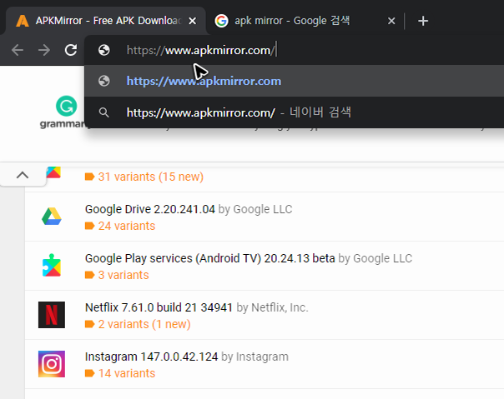Screen dimensions: 504x399
Task: Close the apk mirror Google 검색 tab
Action: tap(391, 21)
